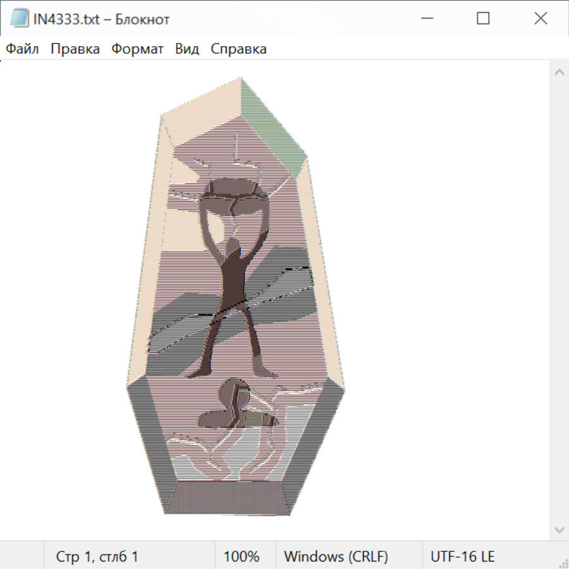Image resolution: width=569 pixels, height=569 pixels.
Task: Click the scrollbar up arrow
Action: (x=559, y=73)
